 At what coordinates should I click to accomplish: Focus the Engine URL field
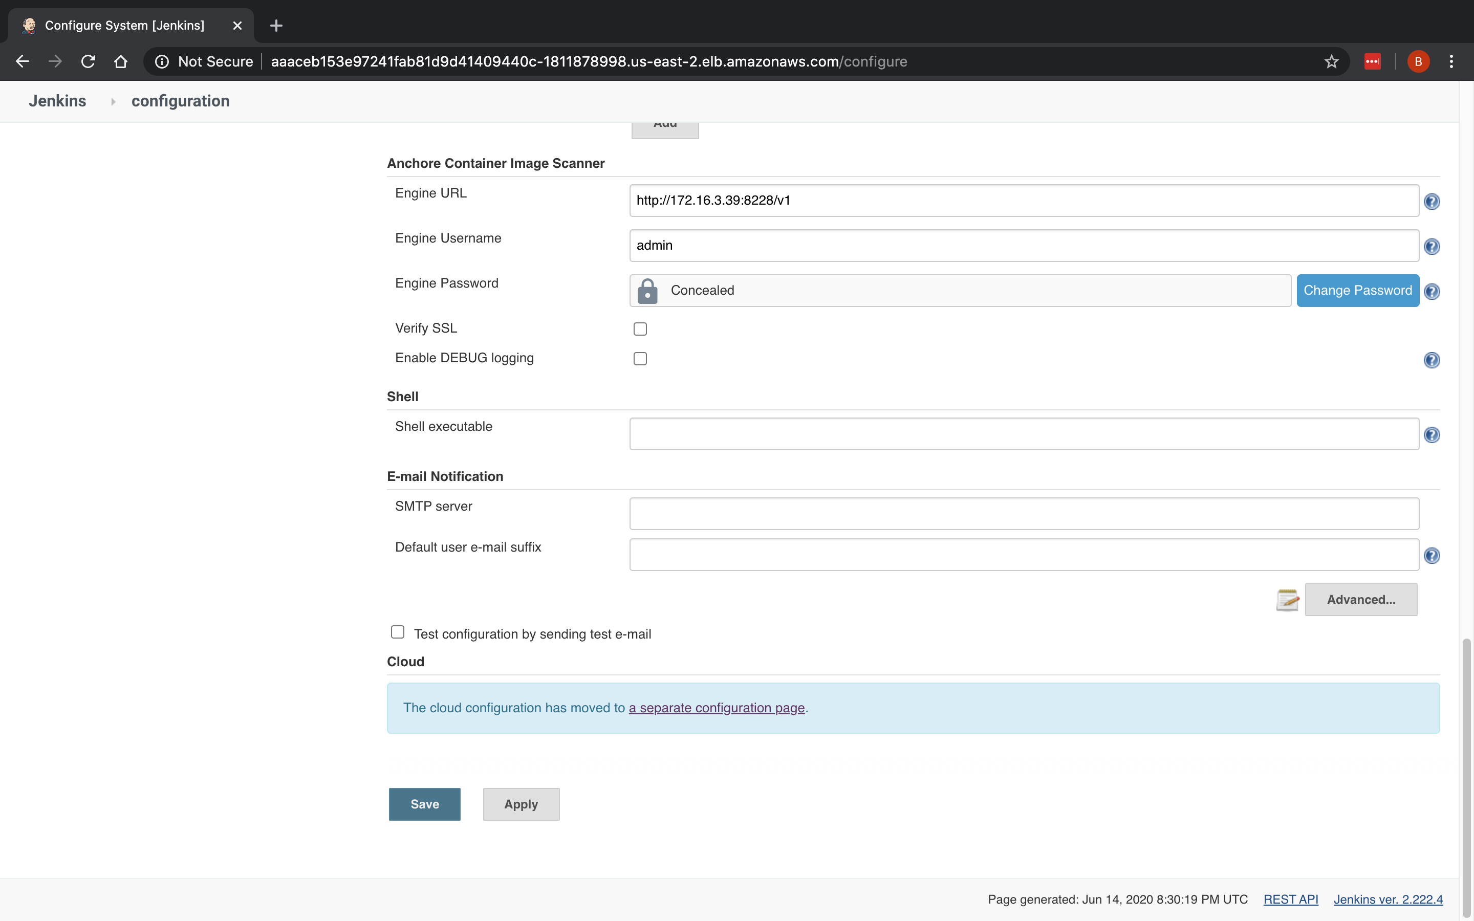1024,201
